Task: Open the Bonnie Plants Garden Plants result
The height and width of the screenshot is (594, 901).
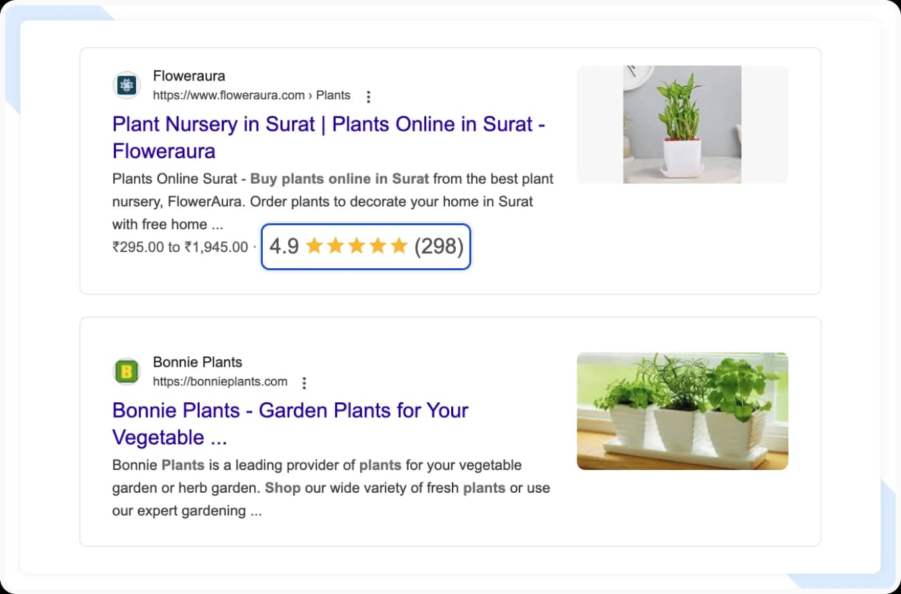Action: (x=290, y=410)
